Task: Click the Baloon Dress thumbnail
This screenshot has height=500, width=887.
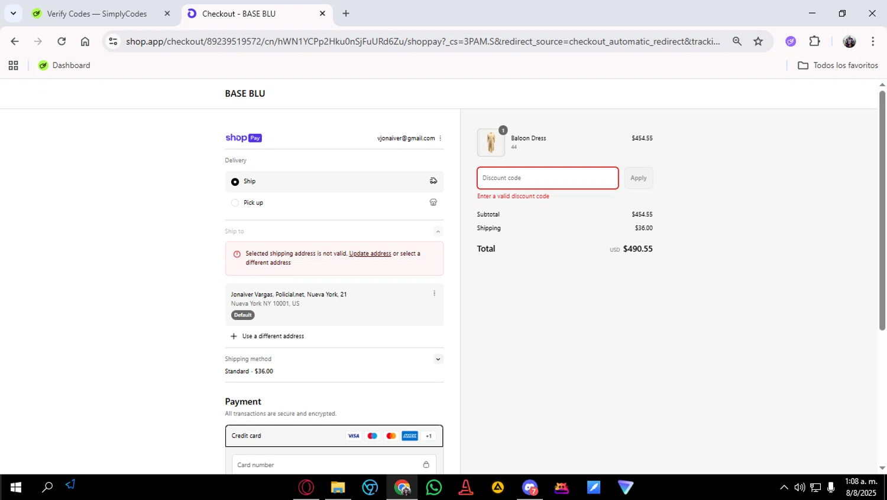Action: pos(491,142)
